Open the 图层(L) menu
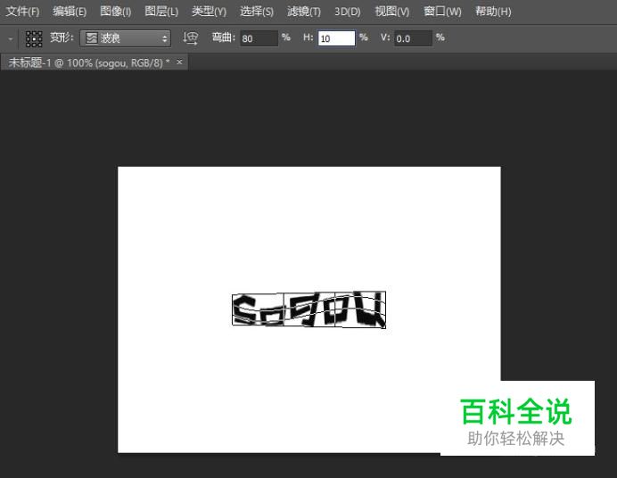This screenshot has height=478, width=617. [x=161, y=12]
